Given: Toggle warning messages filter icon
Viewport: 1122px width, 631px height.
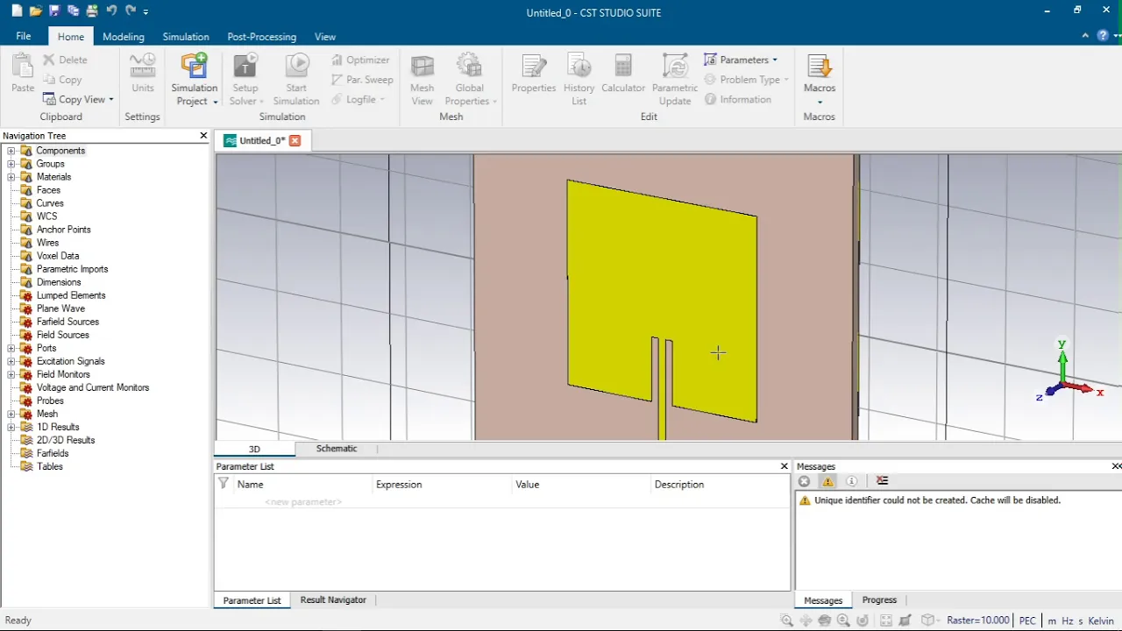Looking at the screenshot, I should pyautogui.click(x=827, y=481).
